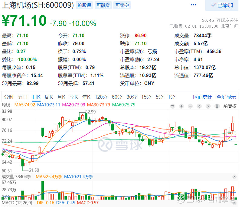Click the 每股净资产 value 15.44

pyautogui.click(x=37, y=75)
